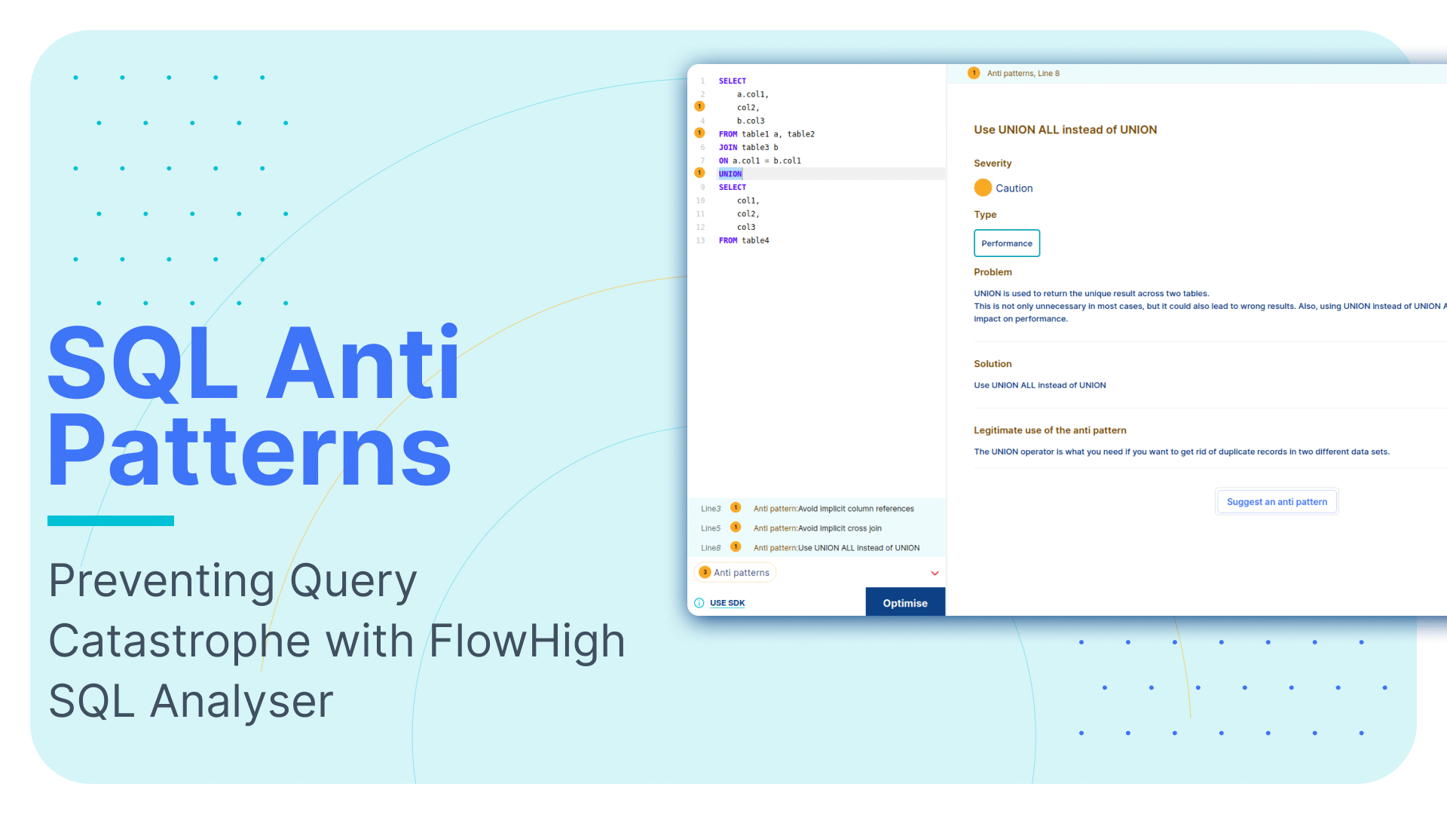Click the Performance type filter toggle
The width and height of the screenshot is (1447, 814).
[1007, 243]
